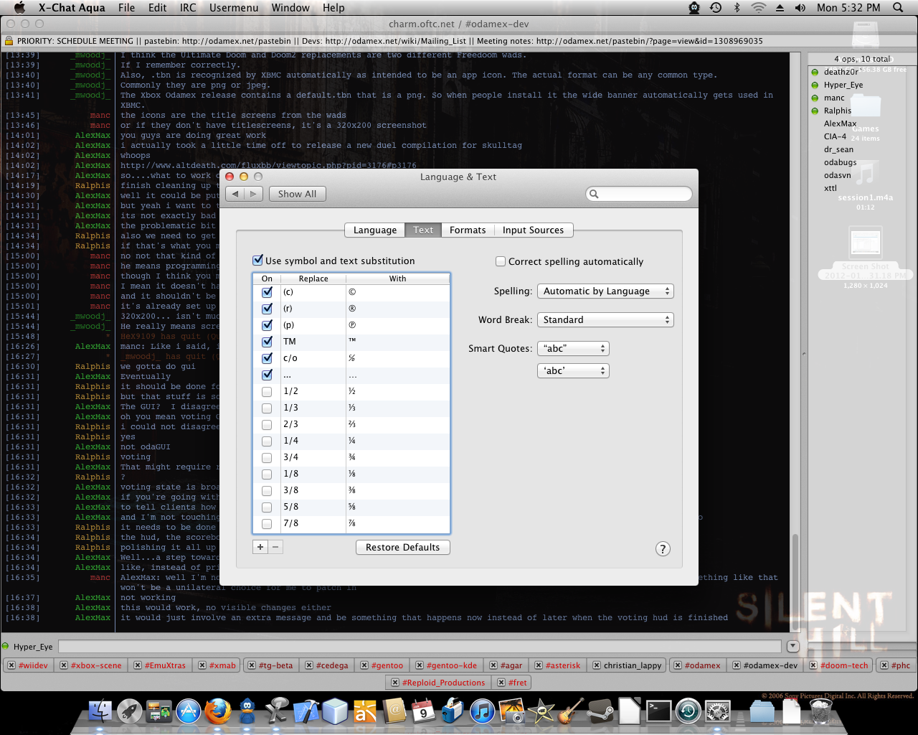Close the #gentoo channel tab

(364, 665)
